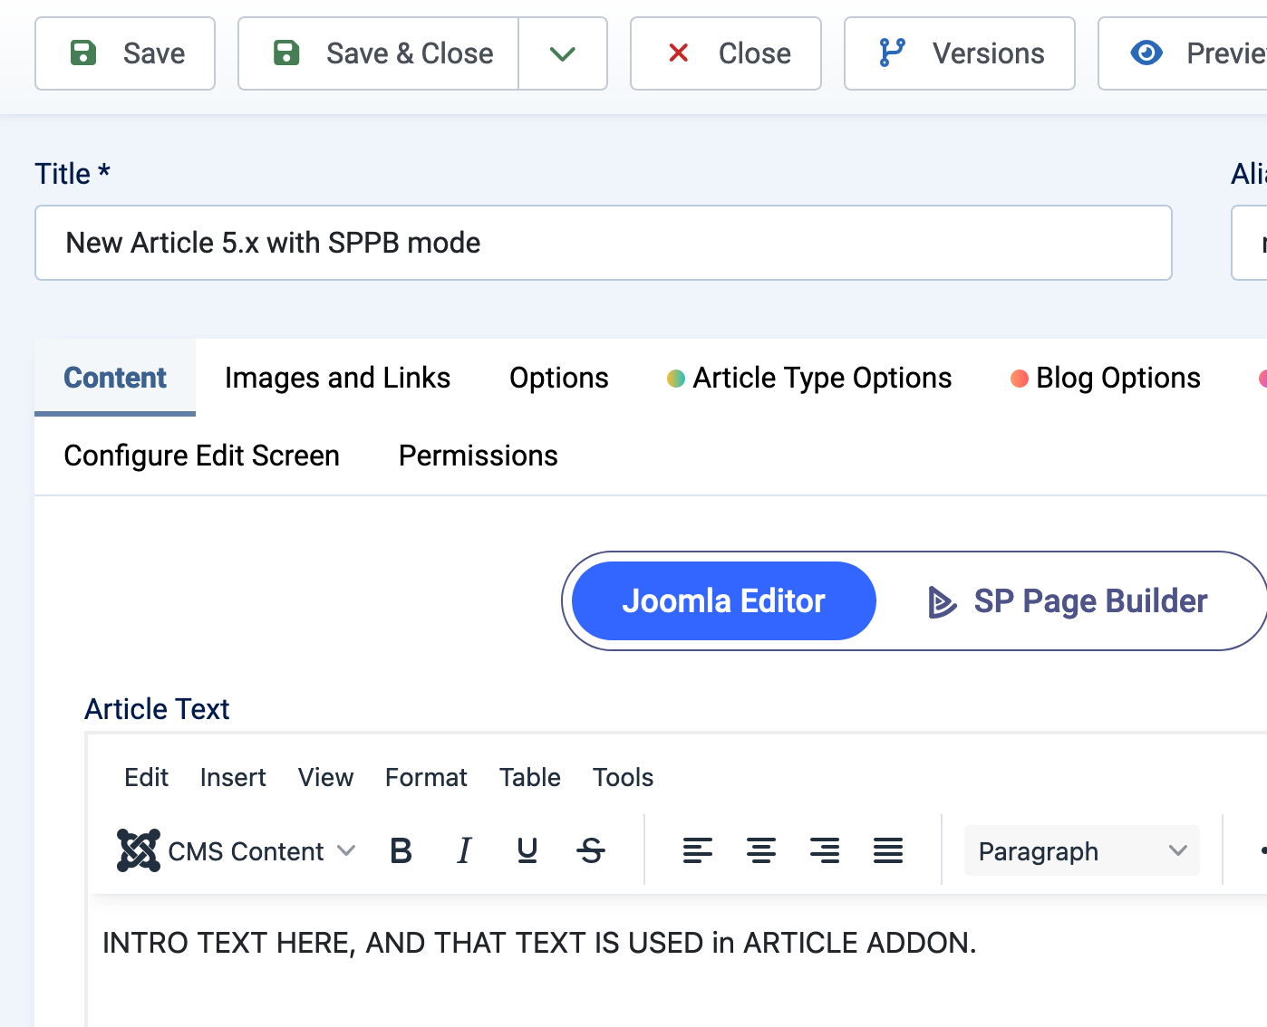Click the Preview eye icon
The image size is (1267, 1027).
[x=1146, y=53]
